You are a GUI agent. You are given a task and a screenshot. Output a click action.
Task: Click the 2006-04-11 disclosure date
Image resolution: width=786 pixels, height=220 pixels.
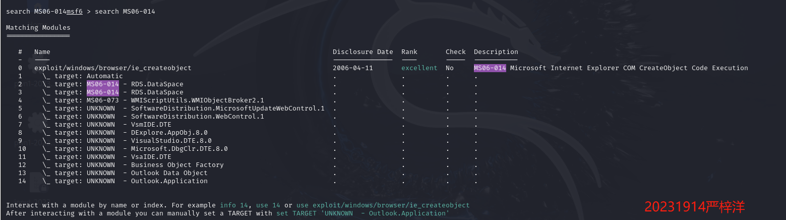coord(352,68)
